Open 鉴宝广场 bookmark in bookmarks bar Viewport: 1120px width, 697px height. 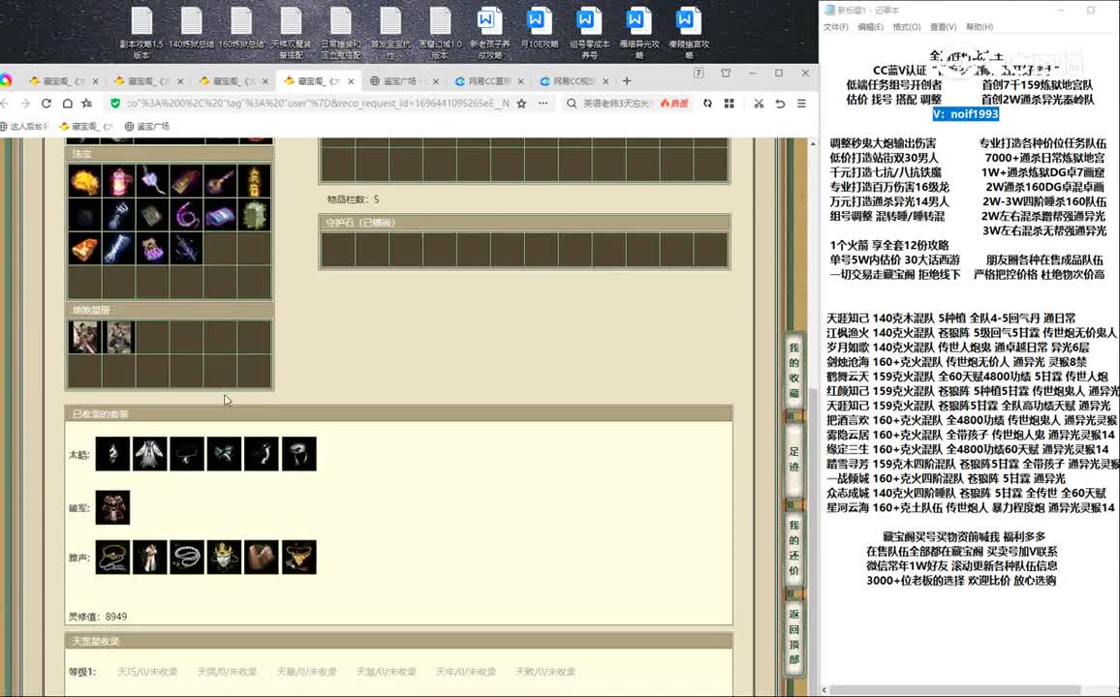pos(147,126)
